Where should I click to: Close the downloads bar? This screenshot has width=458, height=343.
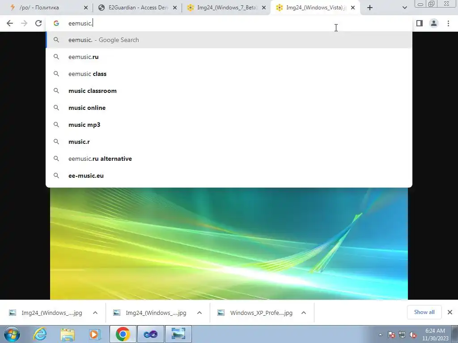(x=450, y=312)
